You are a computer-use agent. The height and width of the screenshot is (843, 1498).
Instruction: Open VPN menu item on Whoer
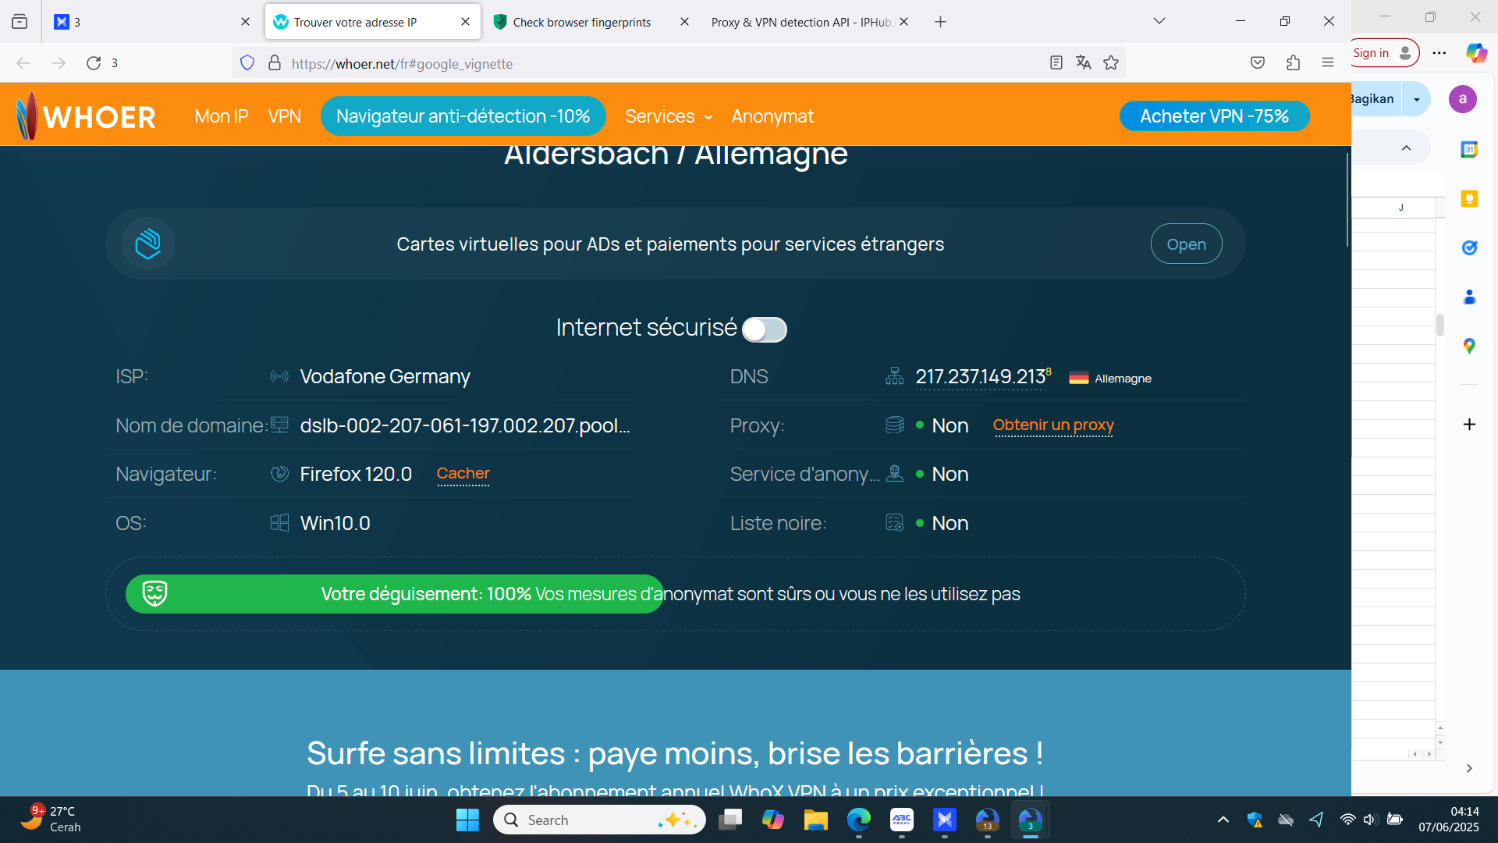click(x=285, y=116)
